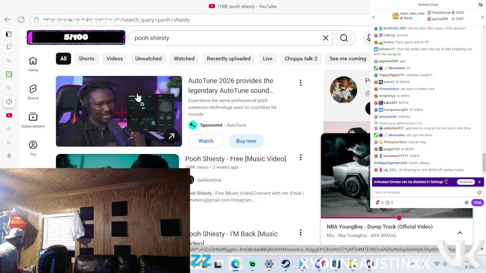Open the Wi-Fi network tray icon
Viewport: 486px width, 273px height.
[x=437, y=264]
